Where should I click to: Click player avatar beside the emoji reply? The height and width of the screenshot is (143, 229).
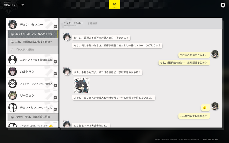215,106
